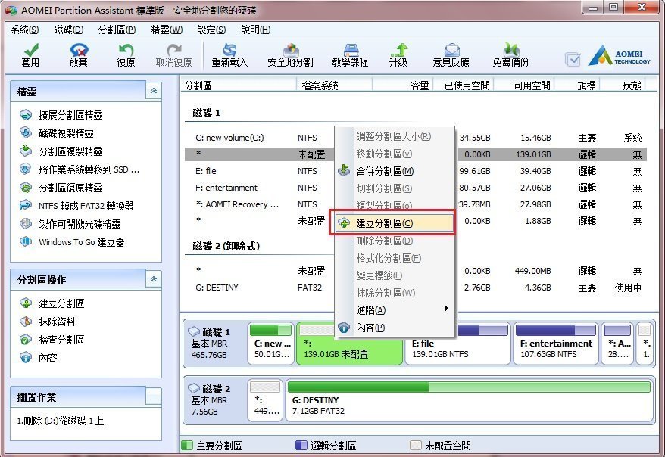
Task: Choose 合併分割區(M) in the context menu
Action: pyautogui.click(x=394, y=171)
